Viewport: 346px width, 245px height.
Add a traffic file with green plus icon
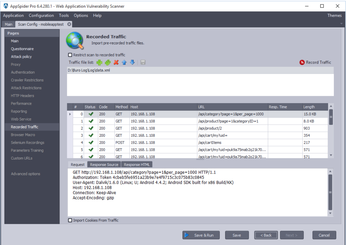coord(99,62)
